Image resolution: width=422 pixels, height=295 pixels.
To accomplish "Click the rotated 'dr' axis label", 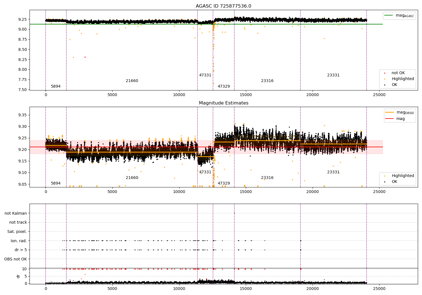I will 18,276.
